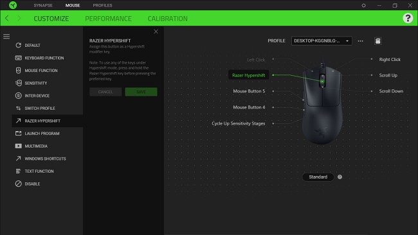Switch to the PERFORMANCE tab
Viewport: 418px width, 235px height.
[108, 19]
